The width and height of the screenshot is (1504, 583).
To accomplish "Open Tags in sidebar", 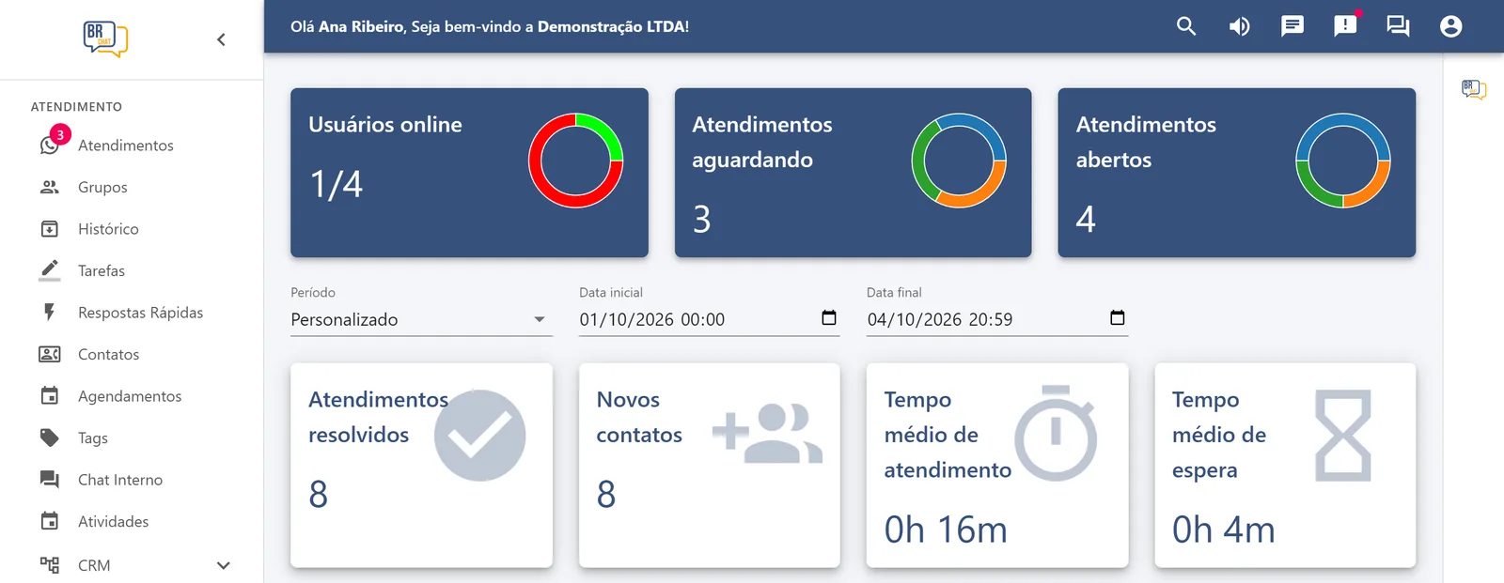I will (93, 437).
